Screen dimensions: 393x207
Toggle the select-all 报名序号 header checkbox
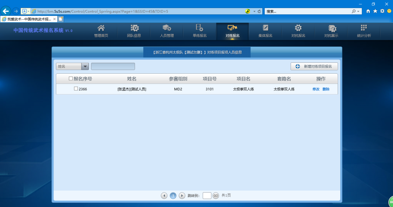coord(71,79)
